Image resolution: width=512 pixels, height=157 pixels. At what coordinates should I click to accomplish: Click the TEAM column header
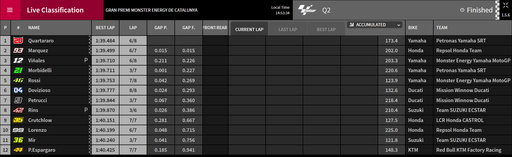(442, 28)
